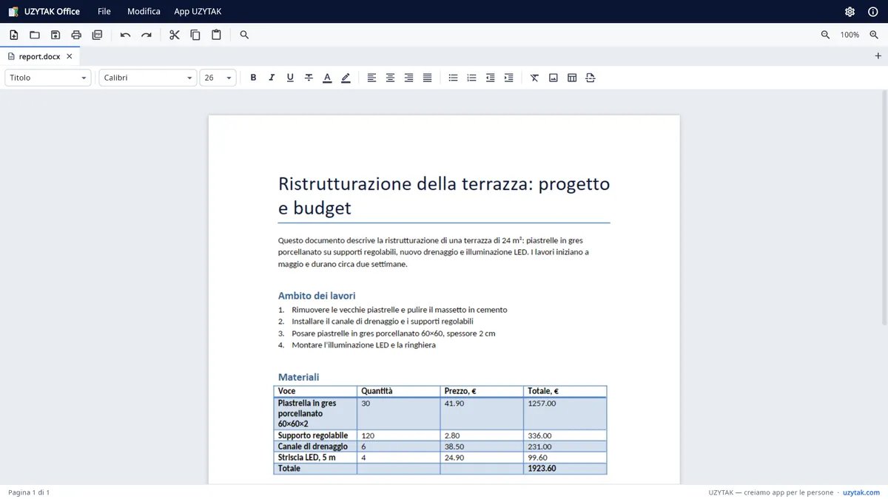Print the document
This screenshot has height=499, width=888.
click(76, 35)
